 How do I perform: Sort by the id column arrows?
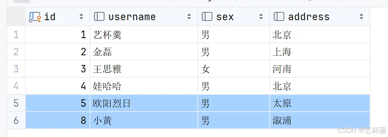pyautogui.click(x=81, y=16)
